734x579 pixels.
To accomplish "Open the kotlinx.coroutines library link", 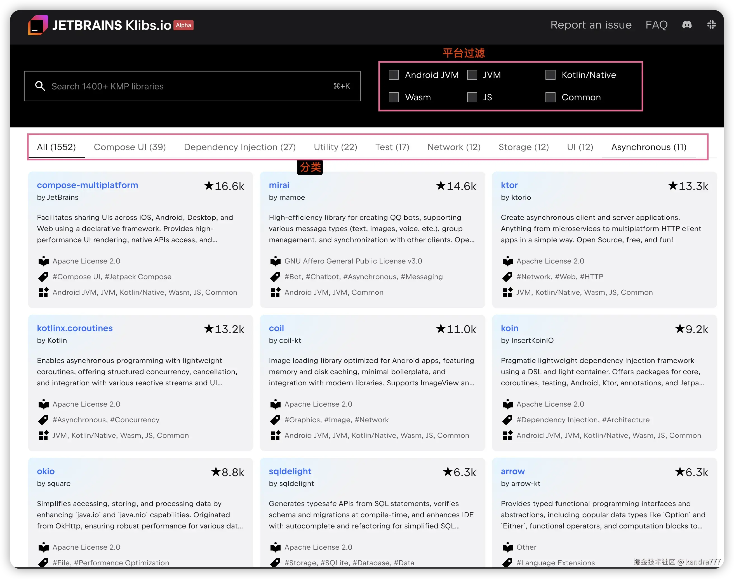I will pos(75,328).
